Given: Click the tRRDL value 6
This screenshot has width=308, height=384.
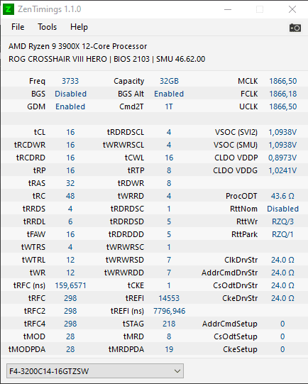Looking at the screenshot, I should pyautogui.click(x=70, y=221).
